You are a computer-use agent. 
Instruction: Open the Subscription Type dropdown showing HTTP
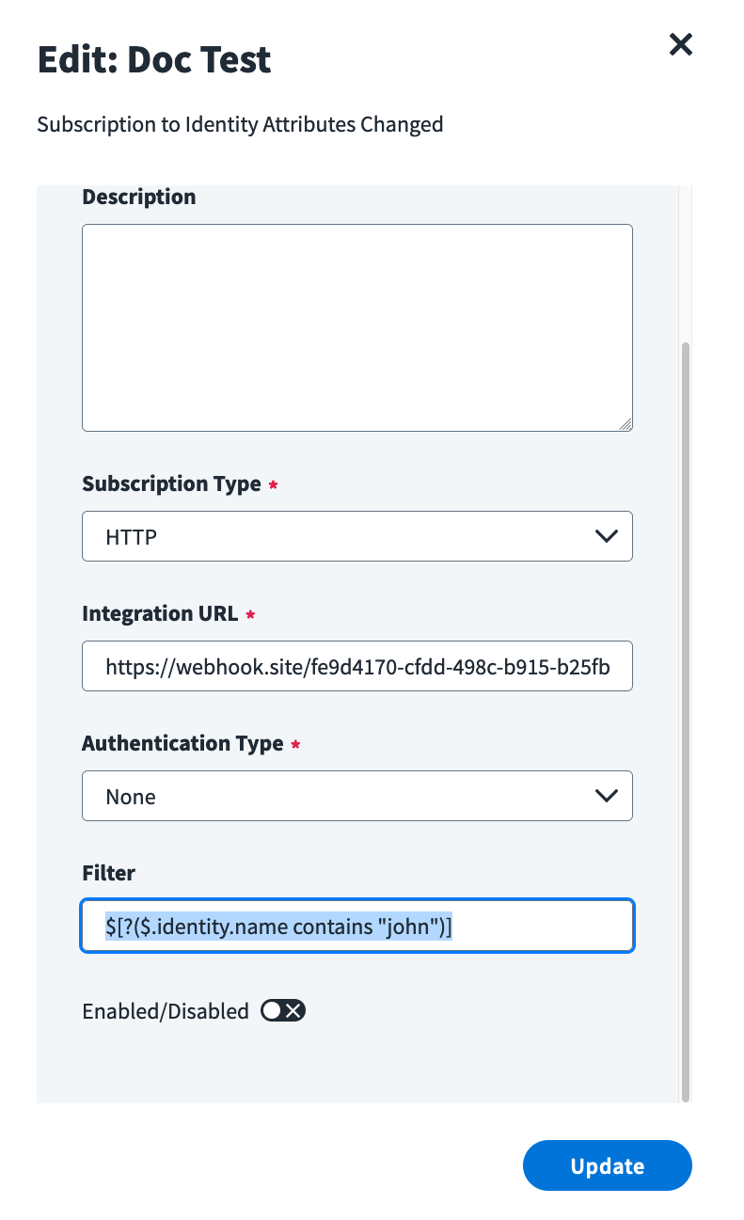(357, 535)
